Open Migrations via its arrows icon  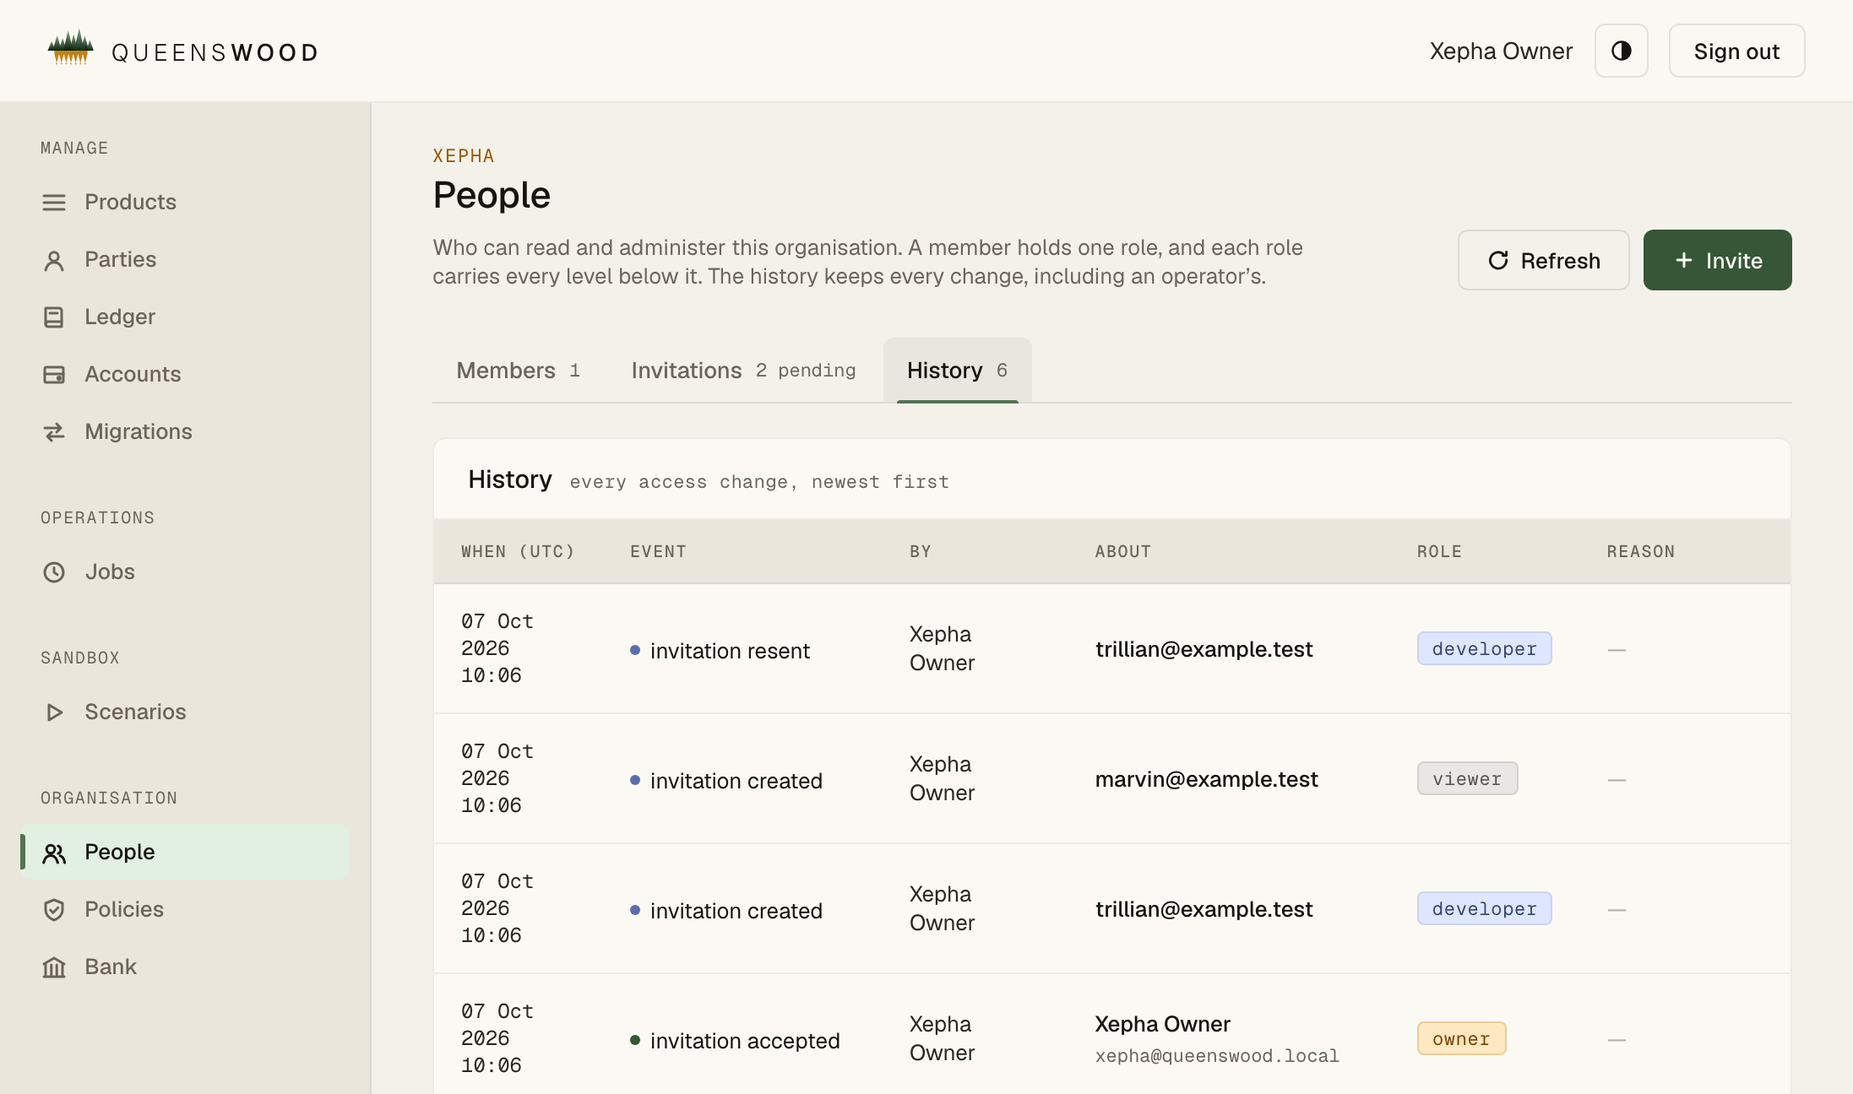pos(54,432)
